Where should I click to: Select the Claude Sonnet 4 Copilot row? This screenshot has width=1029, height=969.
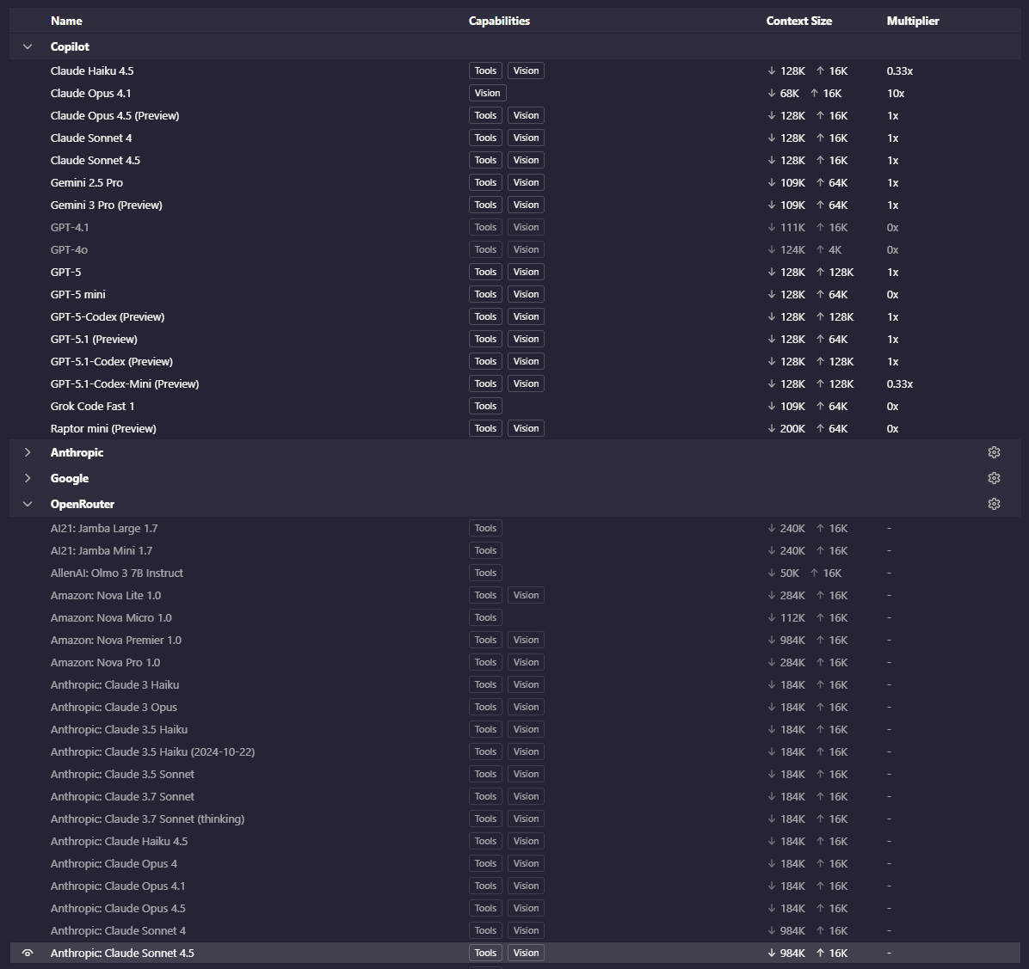pyautogui.click(x=515, y=138)
